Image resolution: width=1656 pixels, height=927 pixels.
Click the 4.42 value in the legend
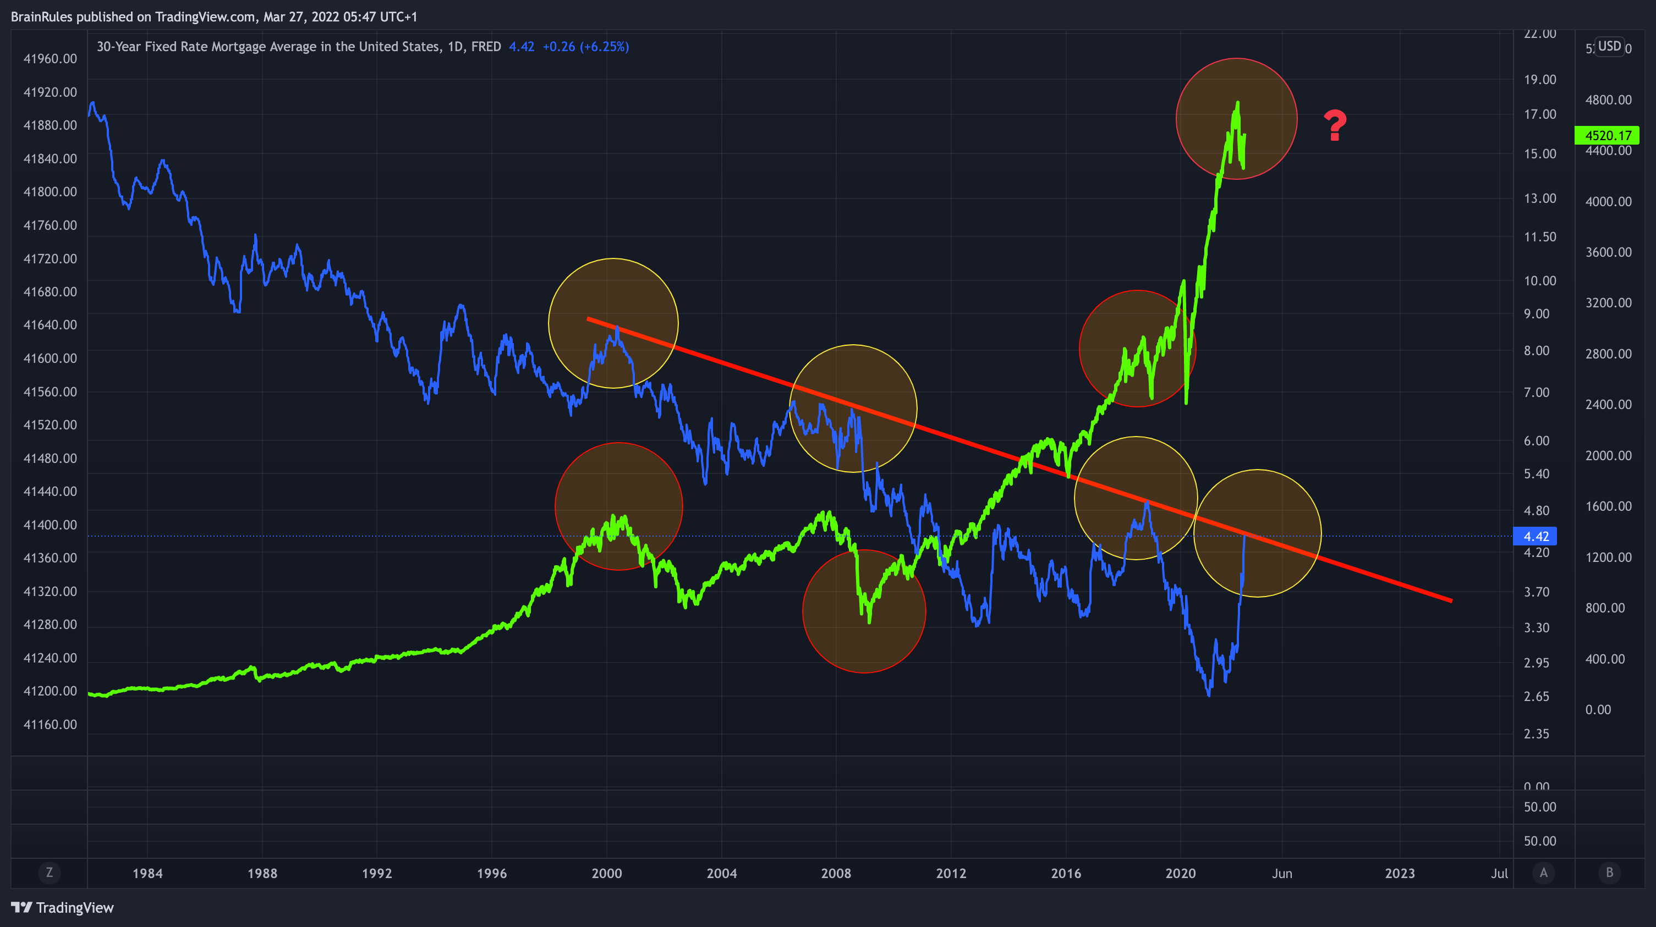[x=522, y=46]
